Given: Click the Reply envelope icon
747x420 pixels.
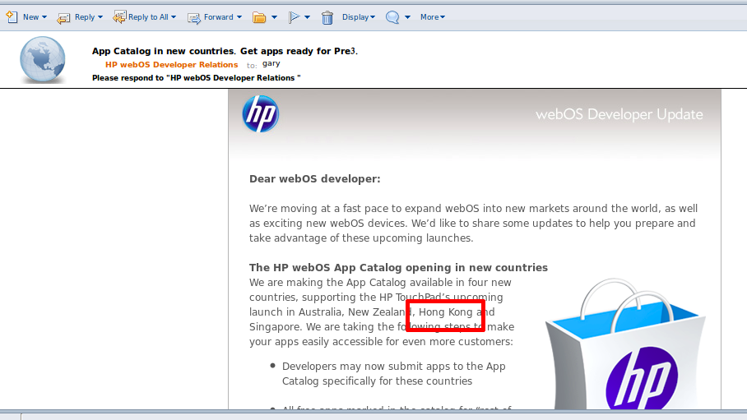Looking at the screenshot, I should (x=63, y=17).
